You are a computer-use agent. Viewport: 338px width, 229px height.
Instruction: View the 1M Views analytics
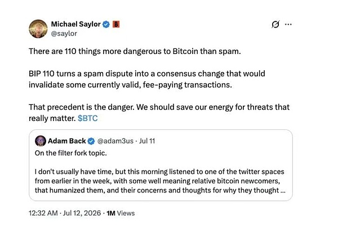click(x=121, y=213)
